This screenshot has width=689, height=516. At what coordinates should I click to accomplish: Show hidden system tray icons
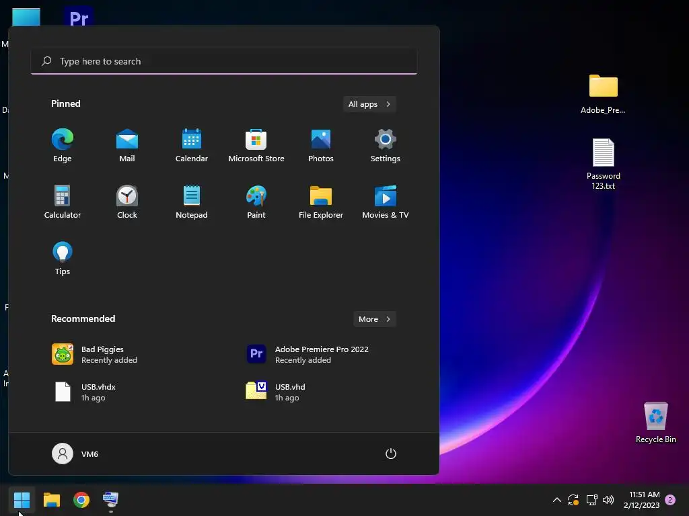556,500
